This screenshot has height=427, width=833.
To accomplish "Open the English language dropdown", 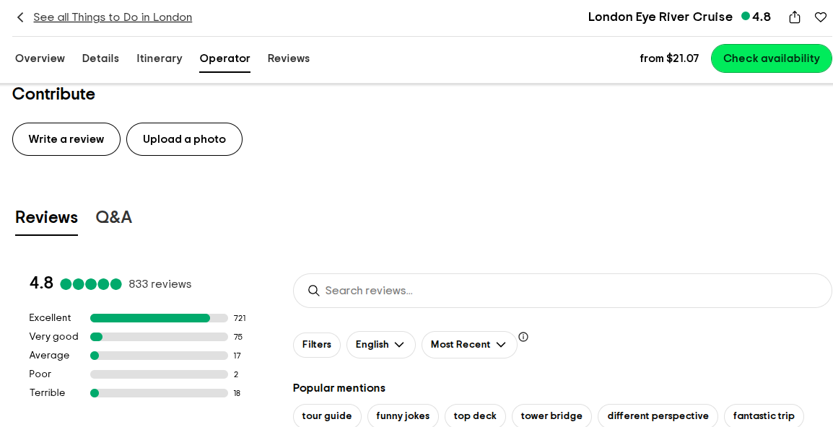I will [x=381, y=345].
